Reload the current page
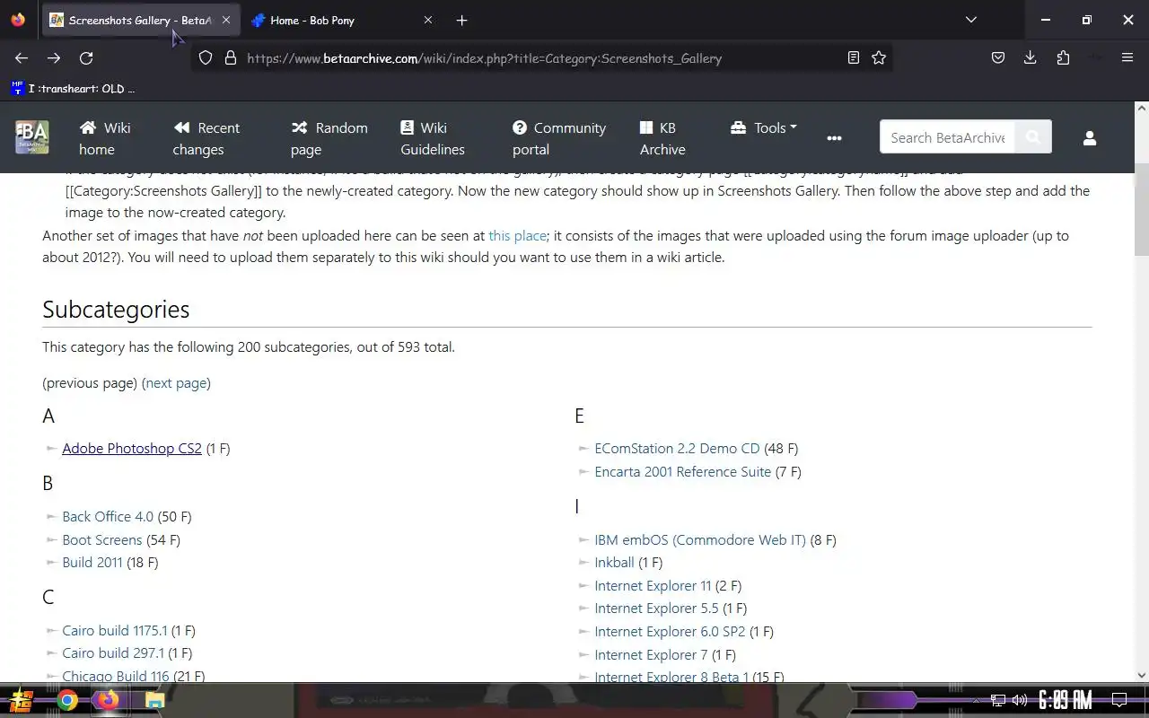Viewport: 1149px width, 718px height. click(86, 58)
